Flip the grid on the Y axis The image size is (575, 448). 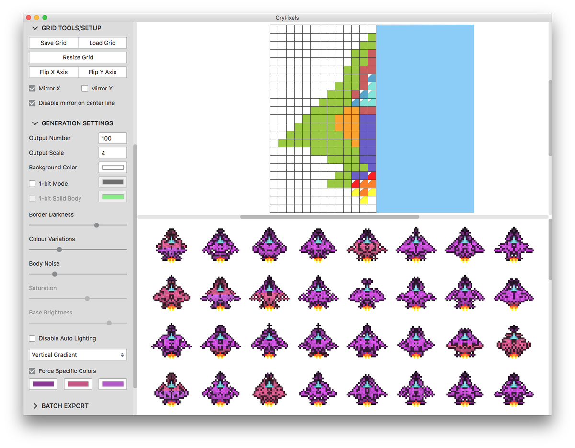click(103, 72)
